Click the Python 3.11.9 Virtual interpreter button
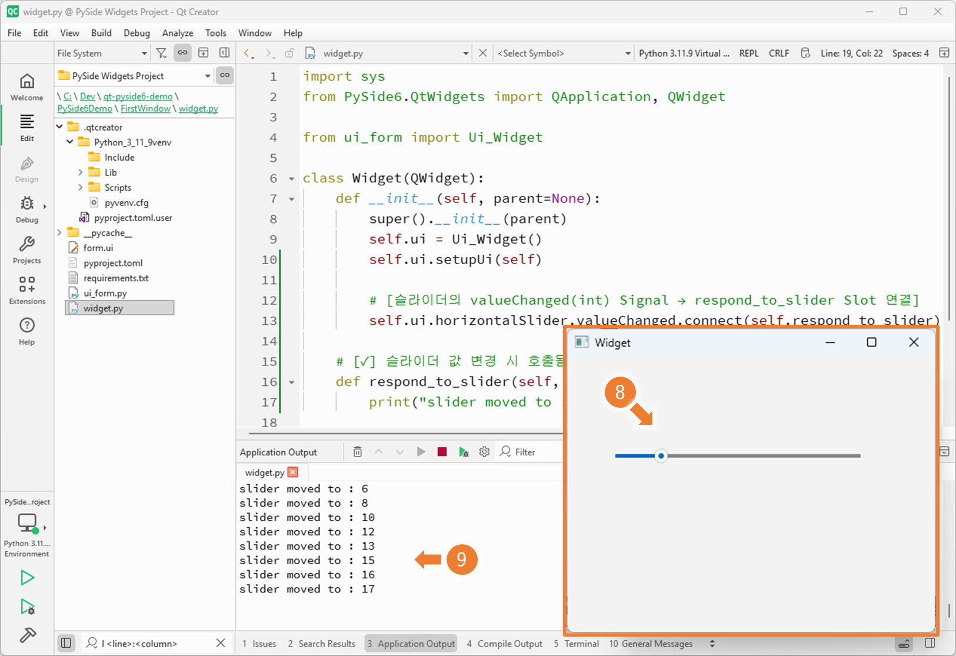Screen dimensions: 956x656 tap(684, 53)
